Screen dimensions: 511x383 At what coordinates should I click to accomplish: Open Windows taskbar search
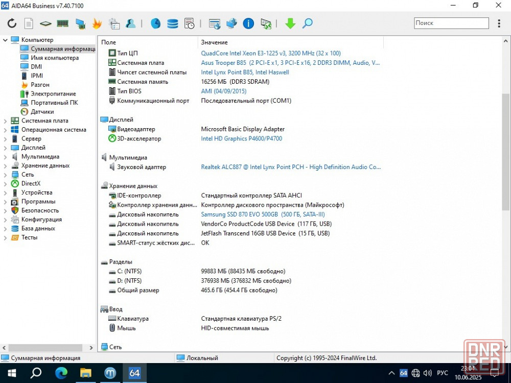click(x=36, y=373)
